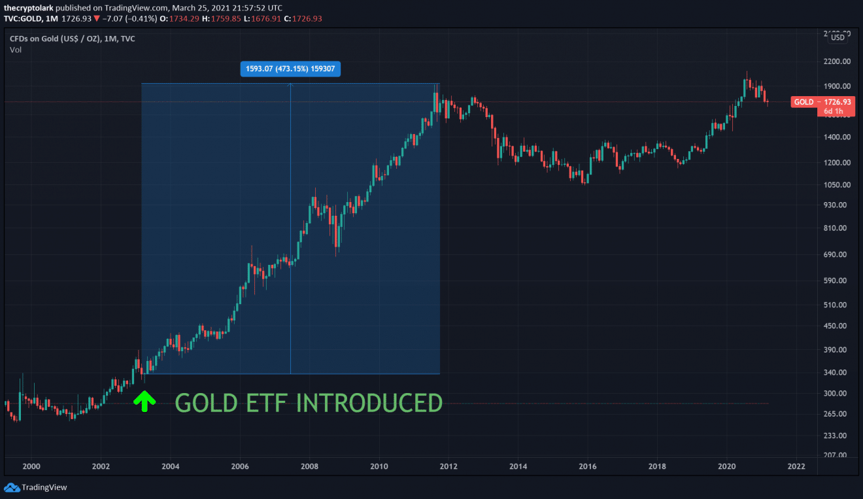Viewport: 863px width, 499px height.
Task: Click the 1050.00 price axis label
Action: 836,185
